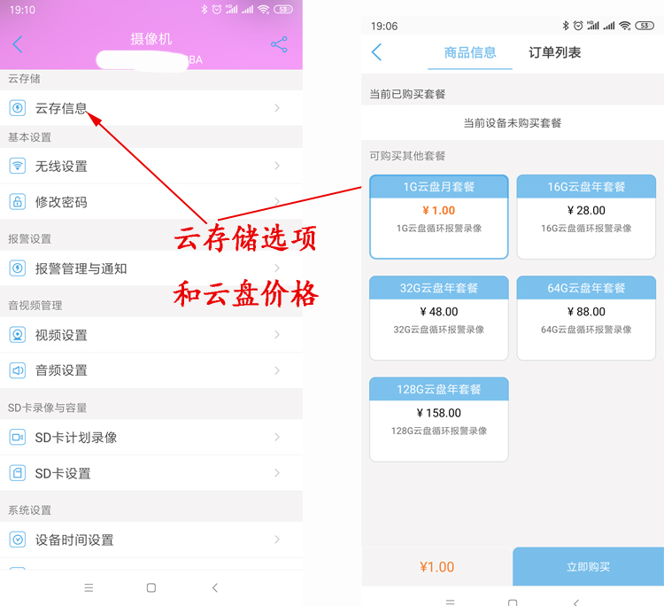Tap the recording icon for SD卡计划录像
This screenshot has height=606, width=664.
point(18,437)
